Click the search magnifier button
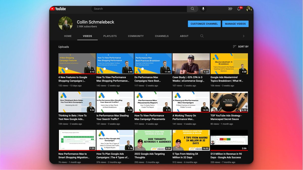Image resolution: width=303 pixels, height=170 pixels. click(x=193, y=9)
